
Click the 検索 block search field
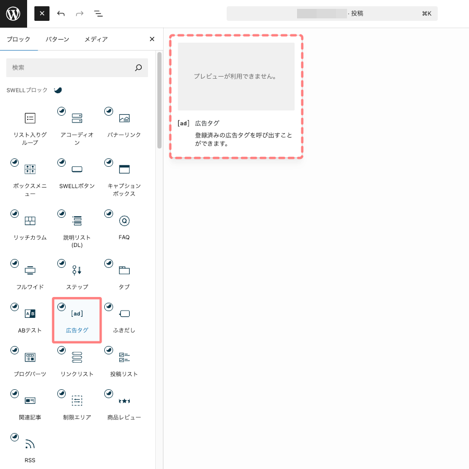click(70, 68)
